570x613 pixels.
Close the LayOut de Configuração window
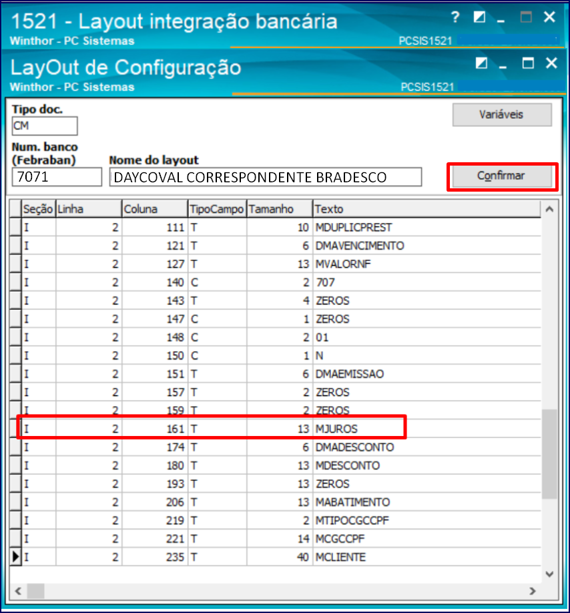point(551,63)
